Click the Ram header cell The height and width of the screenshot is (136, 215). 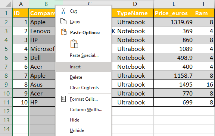tap(204, 13)
